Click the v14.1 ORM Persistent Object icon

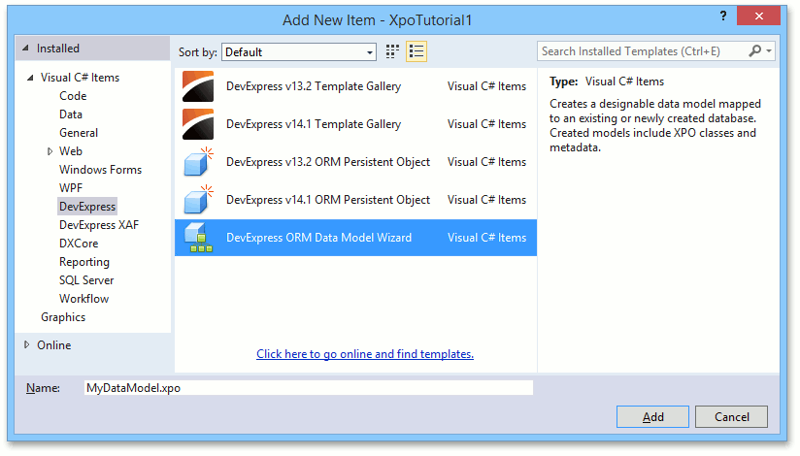pos(198,200)
